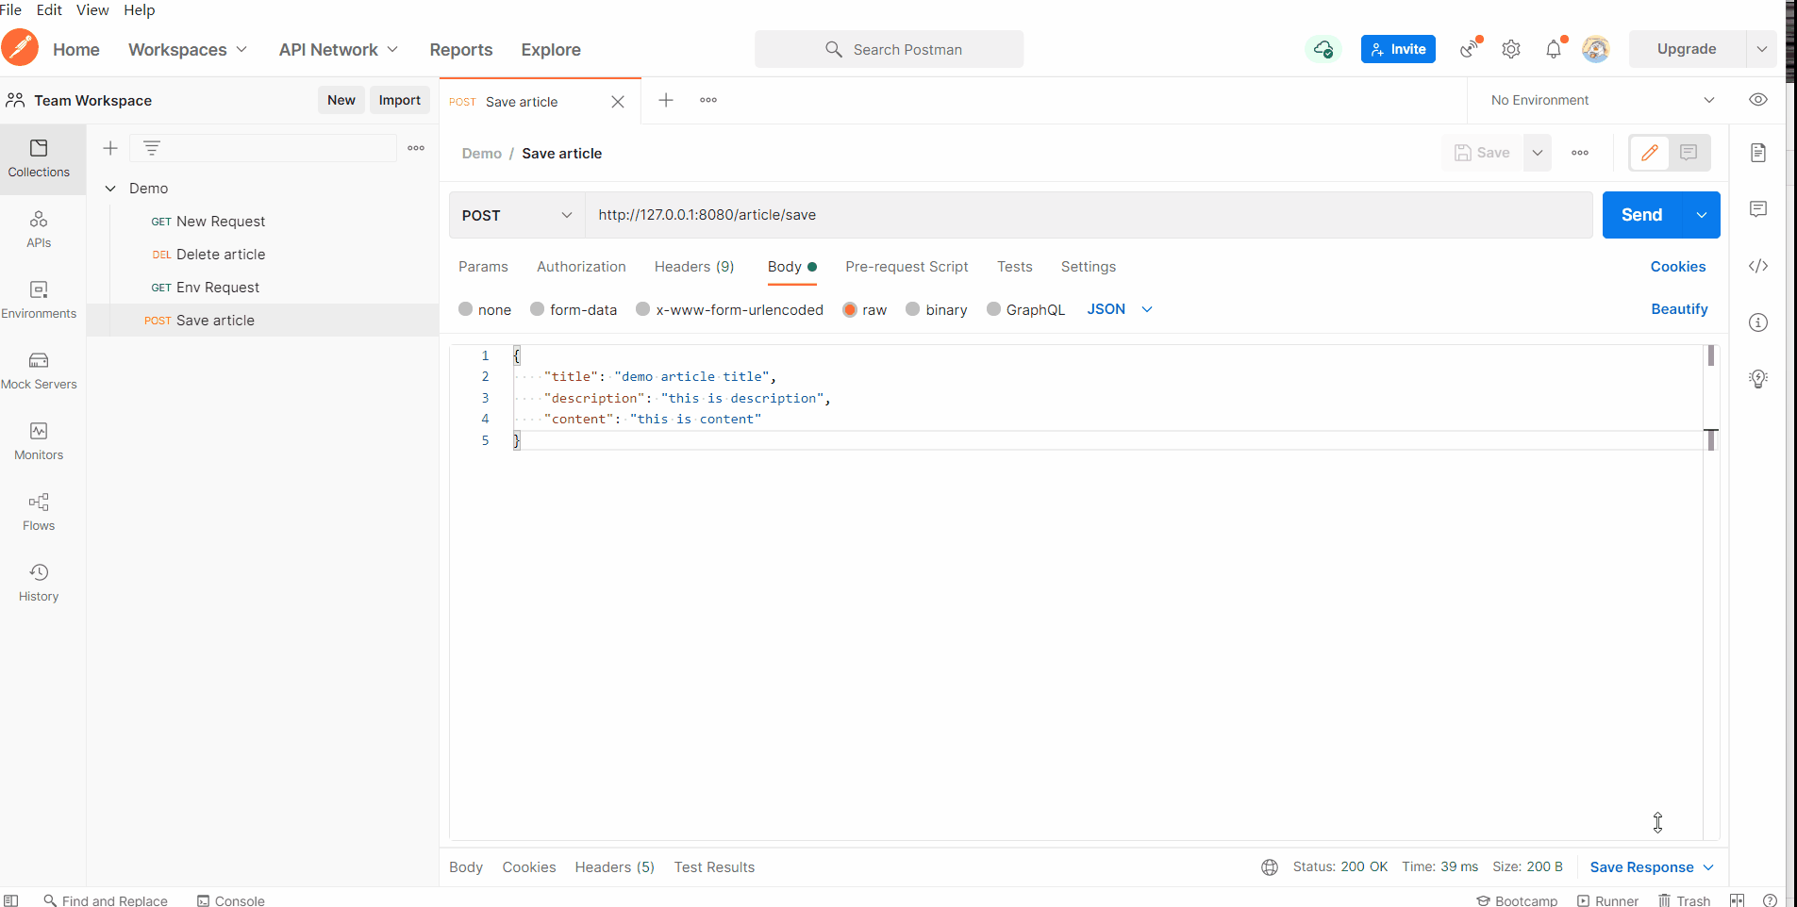Image resolution: width=1797 pixels, height=907 pixels.
Task: Open the Postman Console
Action: tap(231, 900)
